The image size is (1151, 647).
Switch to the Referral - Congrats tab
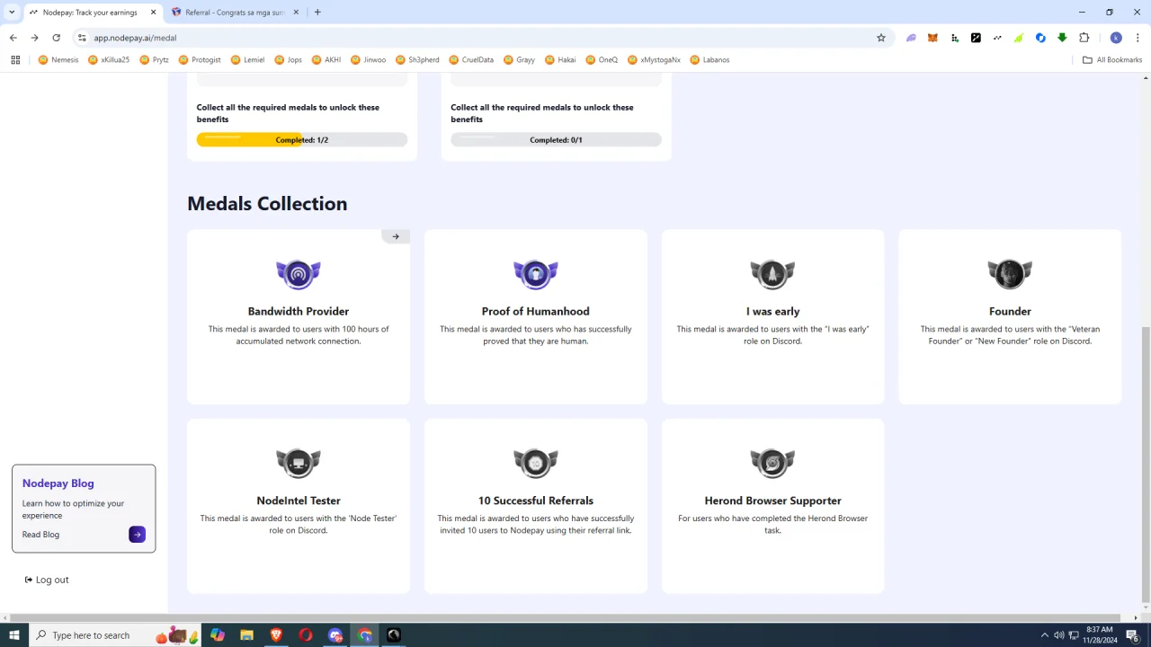[236, 13]
